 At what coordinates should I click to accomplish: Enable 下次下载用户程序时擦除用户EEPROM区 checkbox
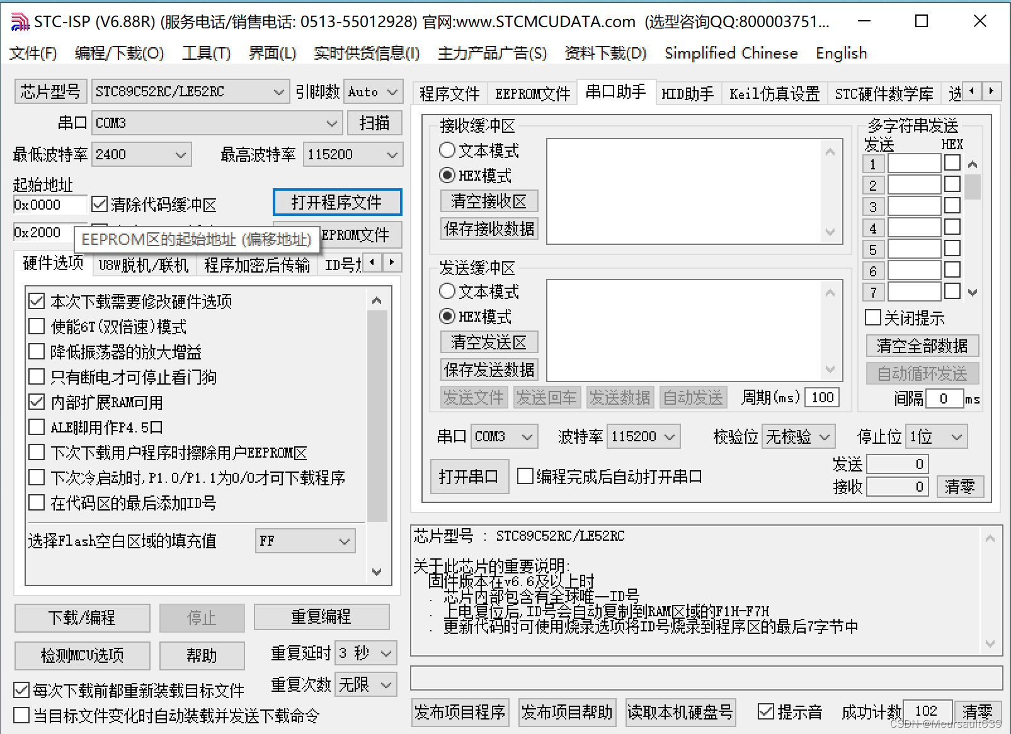(x=37, y=453)
